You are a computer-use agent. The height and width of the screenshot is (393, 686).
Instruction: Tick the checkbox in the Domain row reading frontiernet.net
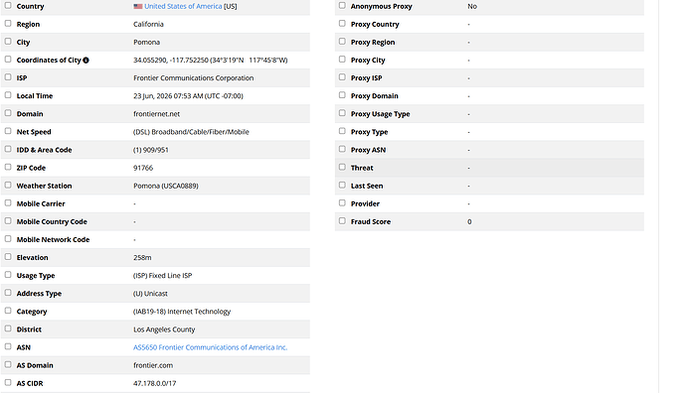click(x=8, y=113)
